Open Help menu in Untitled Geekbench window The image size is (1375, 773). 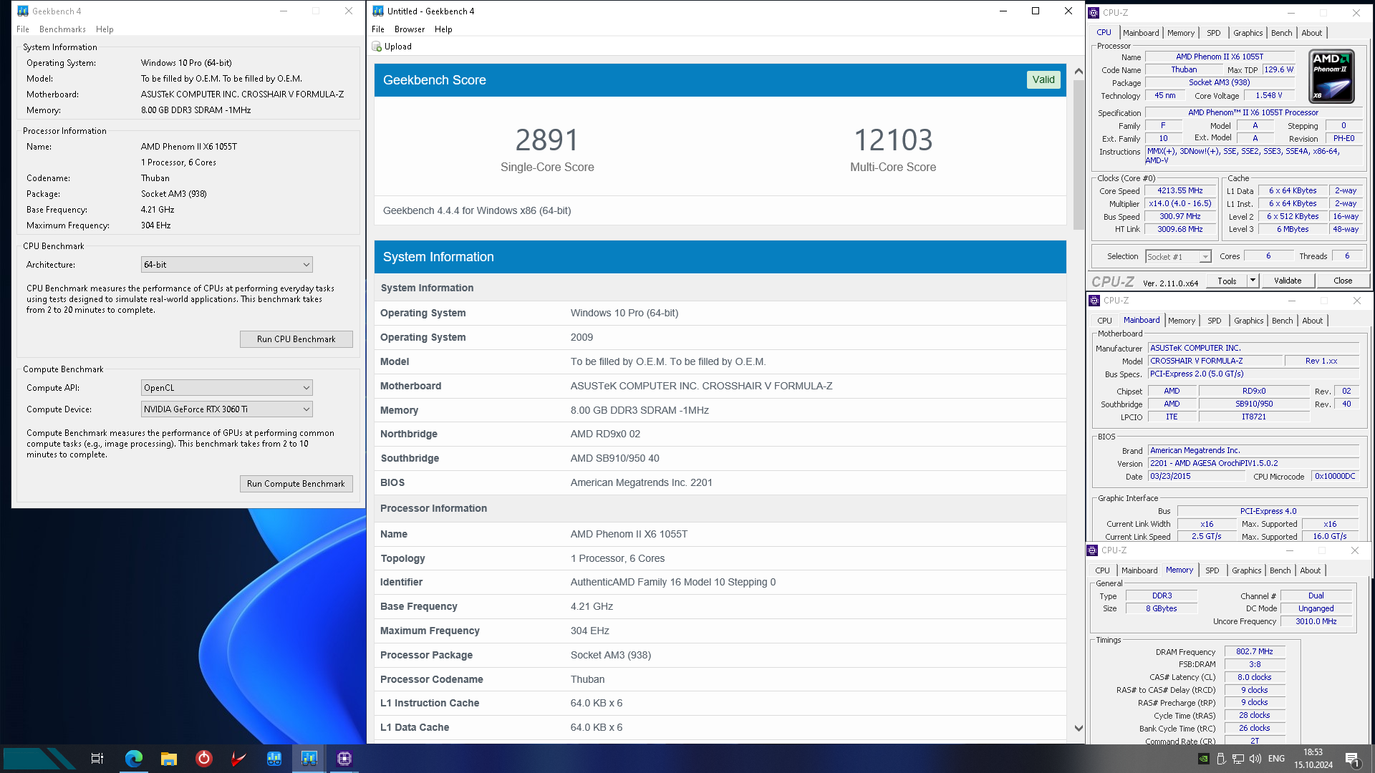pyautogui.click(x=443, y=29)
